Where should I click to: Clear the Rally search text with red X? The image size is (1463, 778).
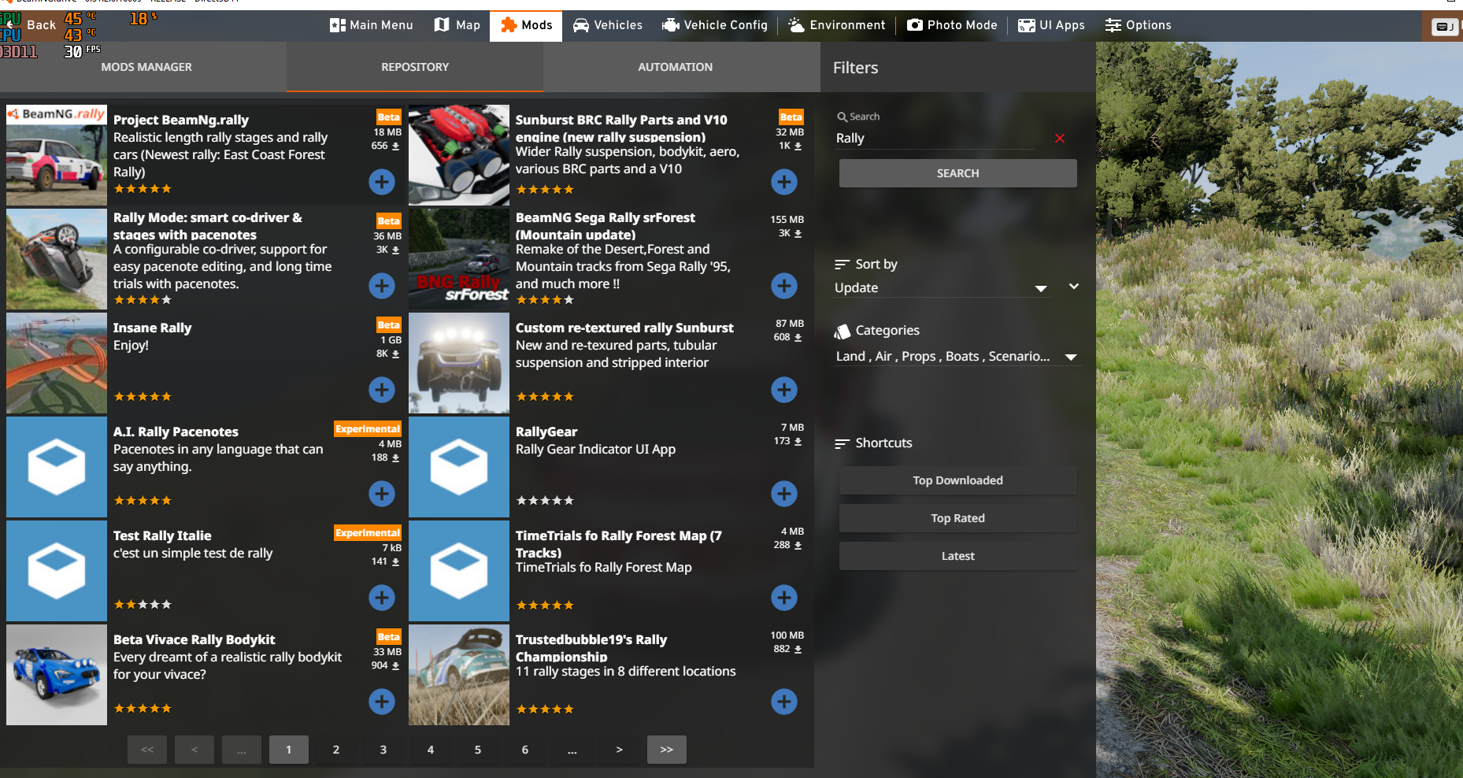[1060, 139]
